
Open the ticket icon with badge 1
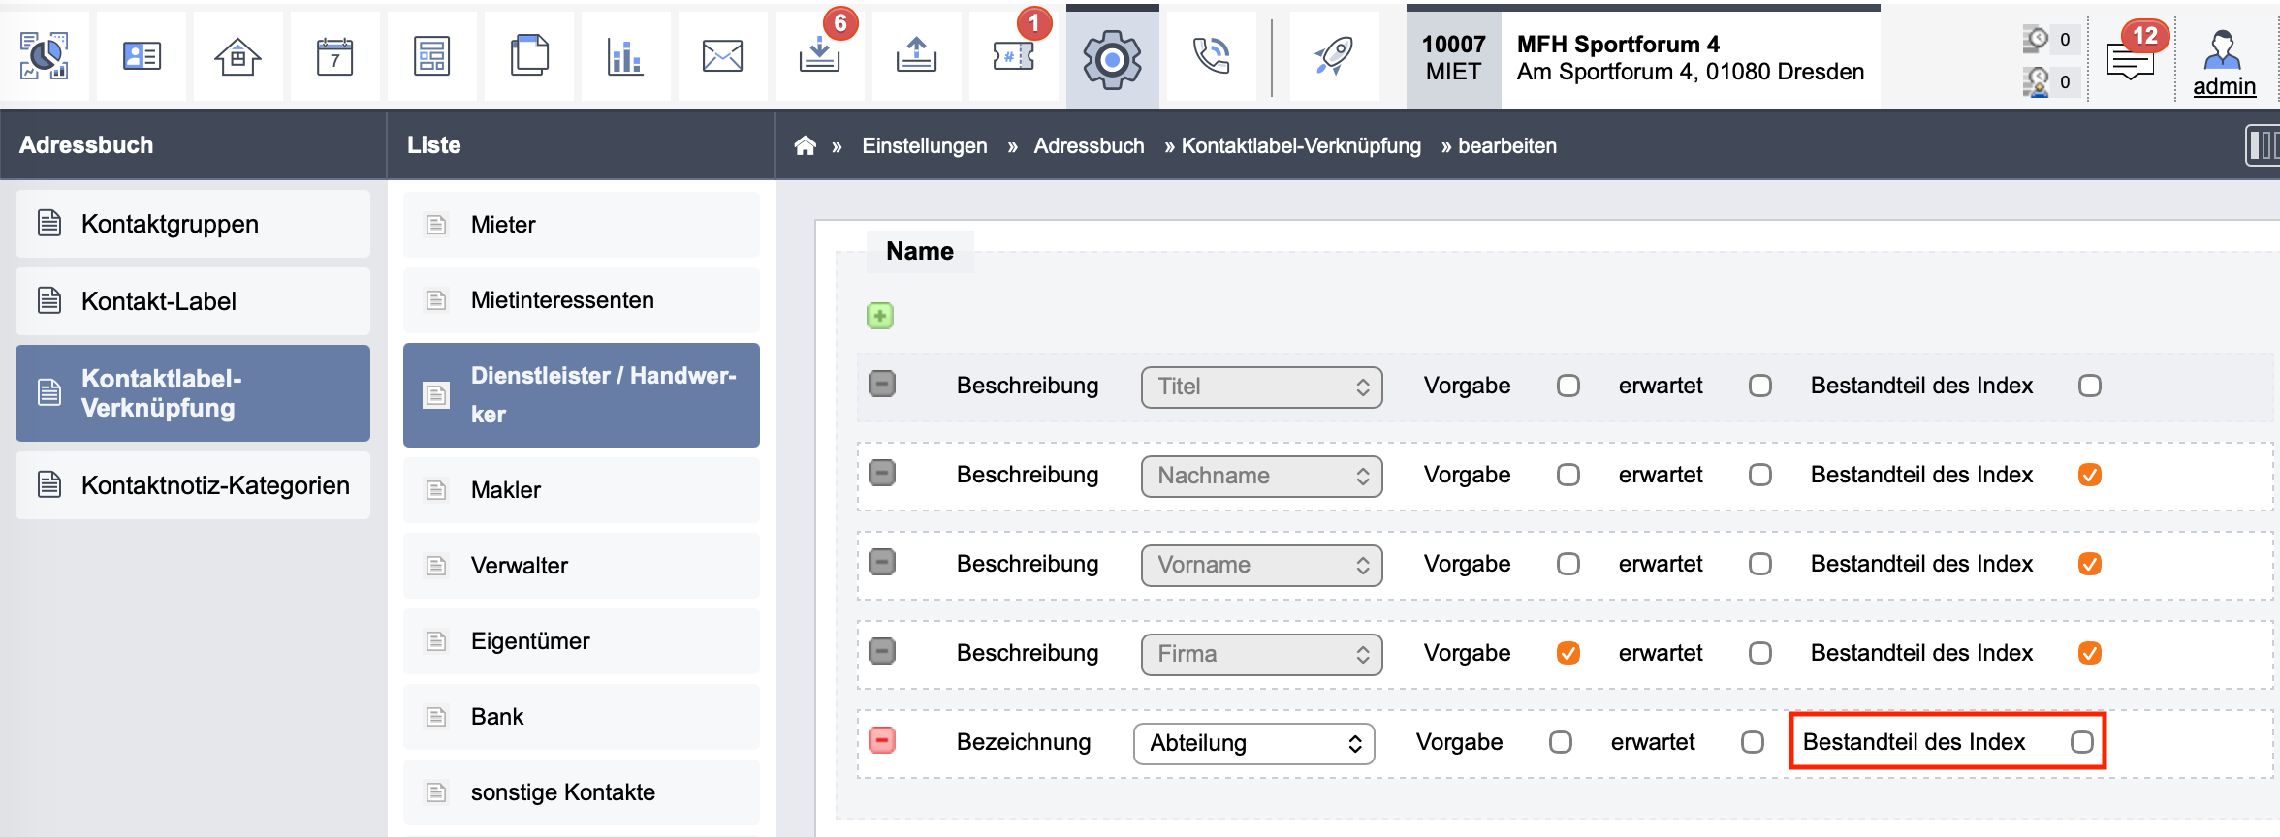[1013, 56]
